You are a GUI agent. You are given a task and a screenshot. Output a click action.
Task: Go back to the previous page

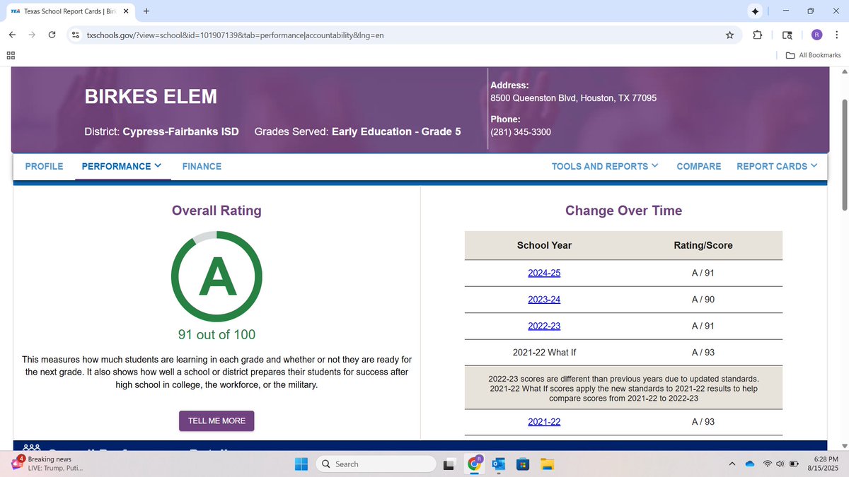pyautogui.click(x=13, y=35)
